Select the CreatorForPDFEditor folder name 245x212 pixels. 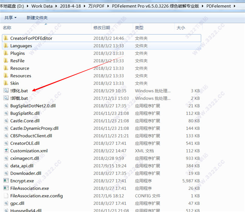[x=31, y=38]
